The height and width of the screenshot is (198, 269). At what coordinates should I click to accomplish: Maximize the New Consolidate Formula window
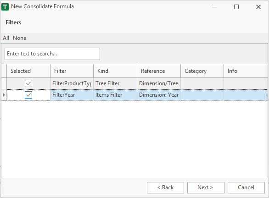point(236,7)
